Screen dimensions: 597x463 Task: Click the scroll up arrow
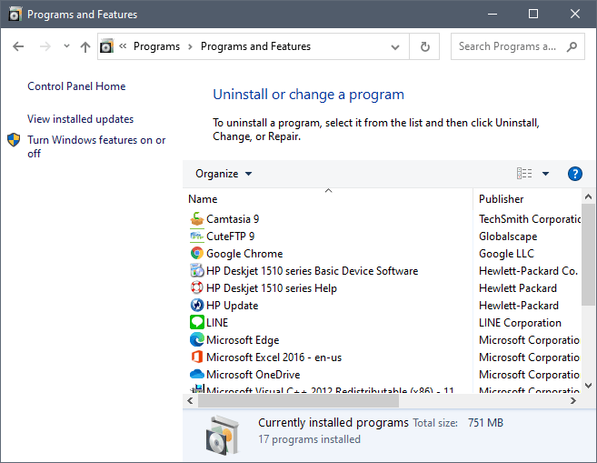[588, 197]
